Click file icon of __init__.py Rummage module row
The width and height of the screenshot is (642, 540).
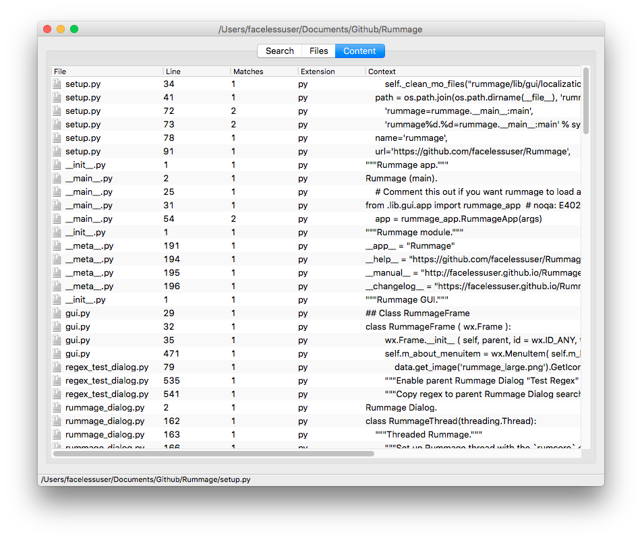57,233
